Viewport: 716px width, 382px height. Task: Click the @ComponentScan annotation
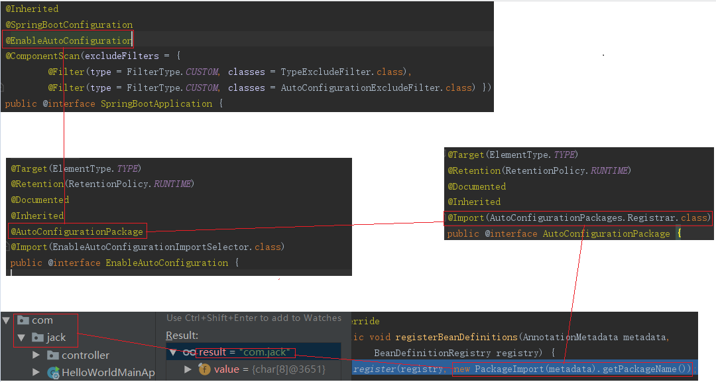pos(42,56)
